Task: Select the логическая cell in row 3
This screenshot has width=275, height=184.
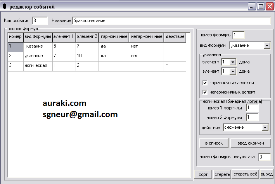Action: pos(38,66)
